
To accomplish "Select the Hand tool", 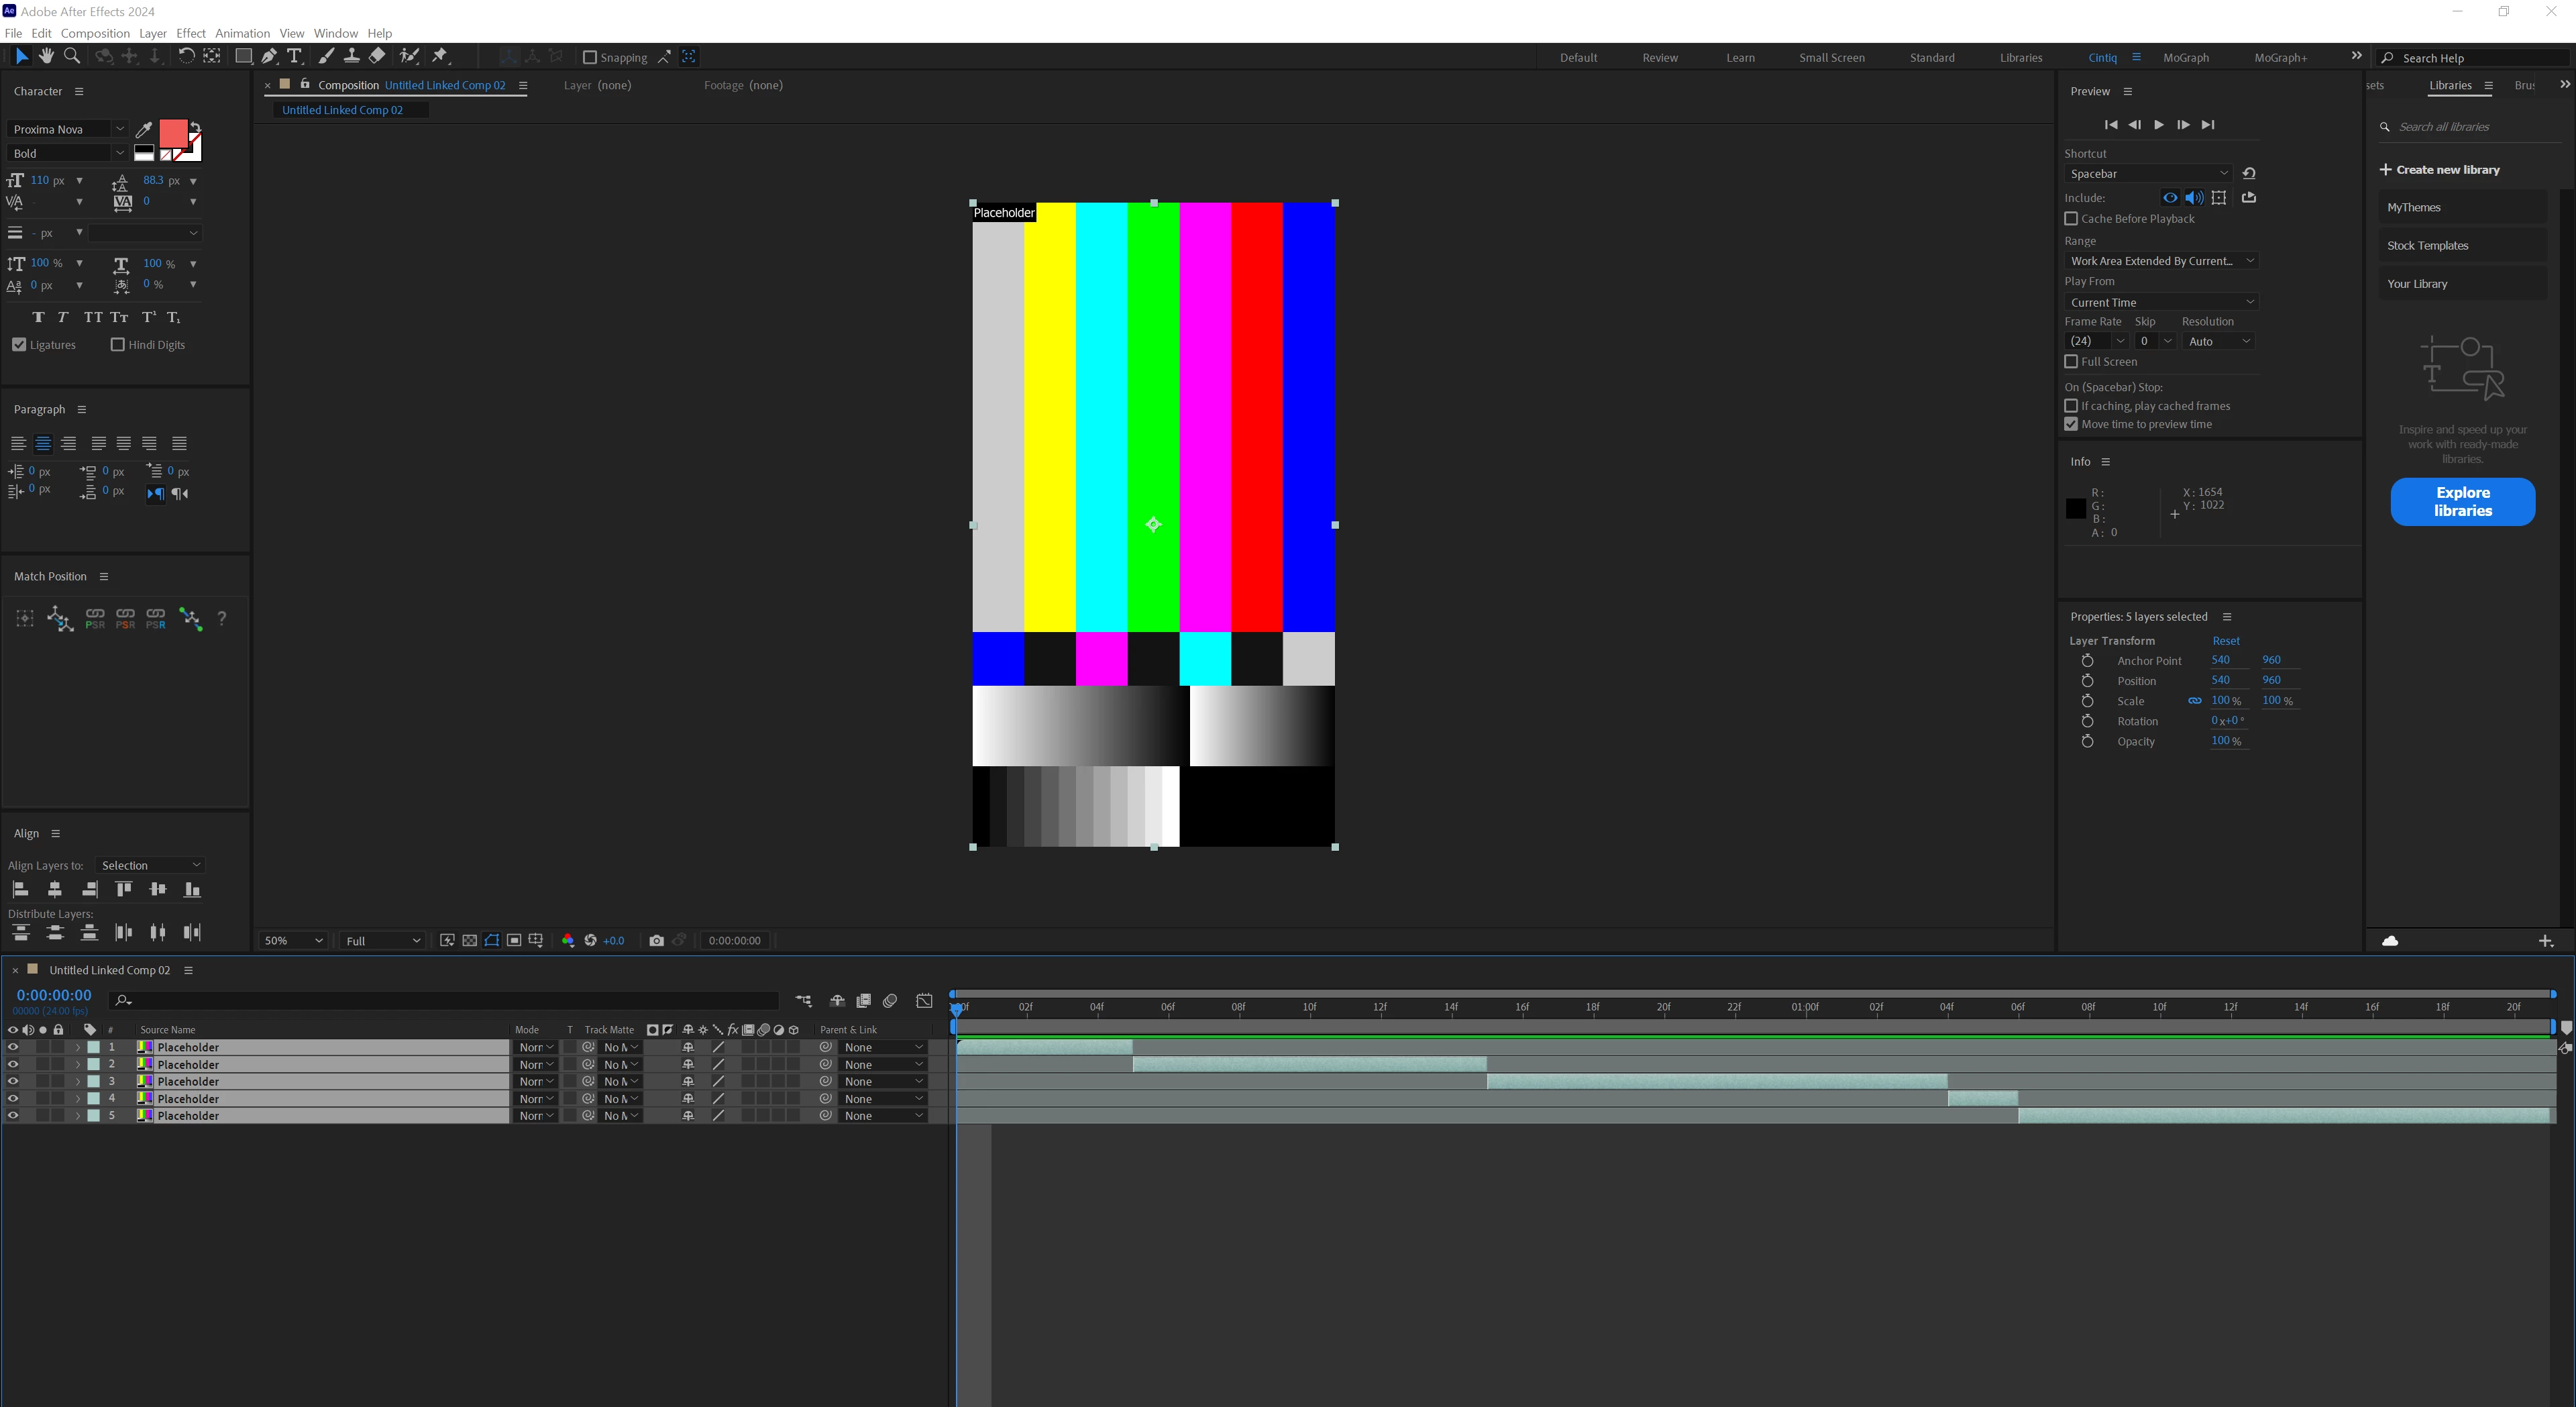I will [46, 56].
